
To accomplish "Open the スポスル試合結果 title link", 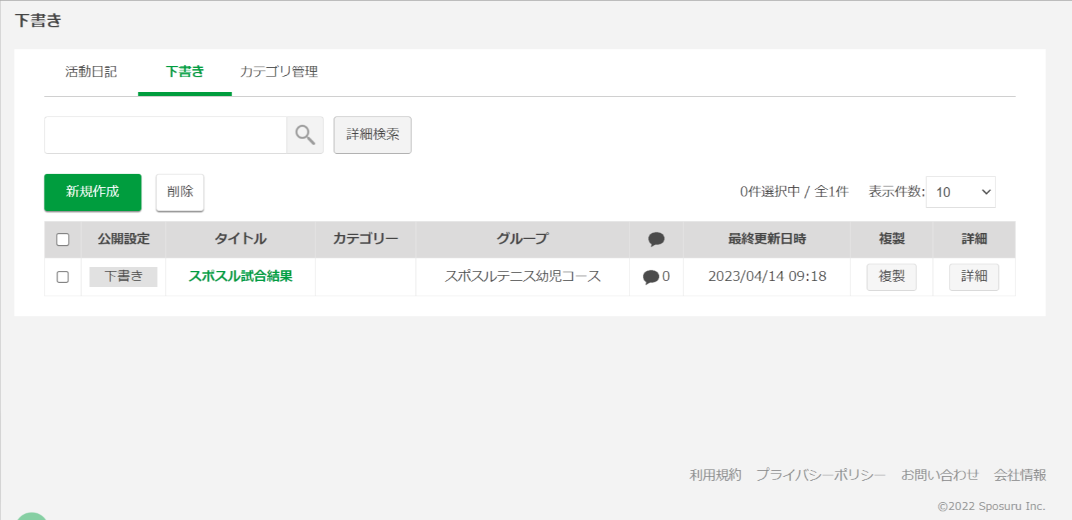I will point(240,276).
